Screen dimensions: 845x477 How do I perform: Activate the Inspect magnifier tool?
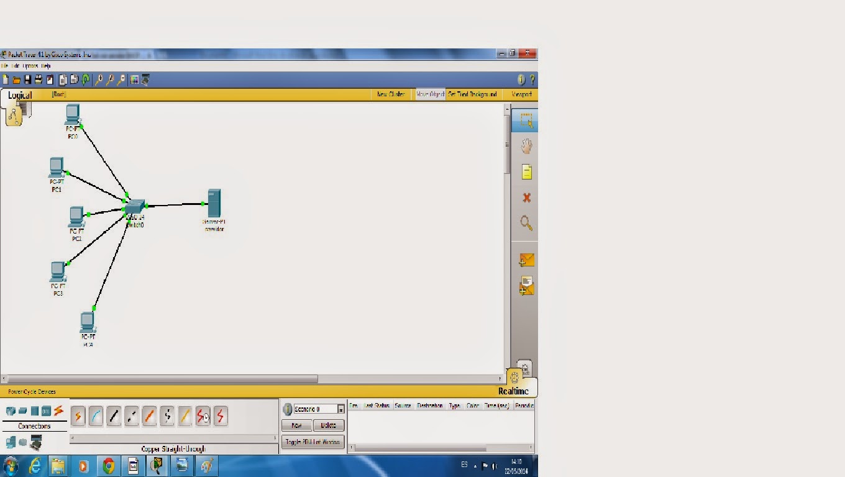pyautogui.click(x=525, y=224)
